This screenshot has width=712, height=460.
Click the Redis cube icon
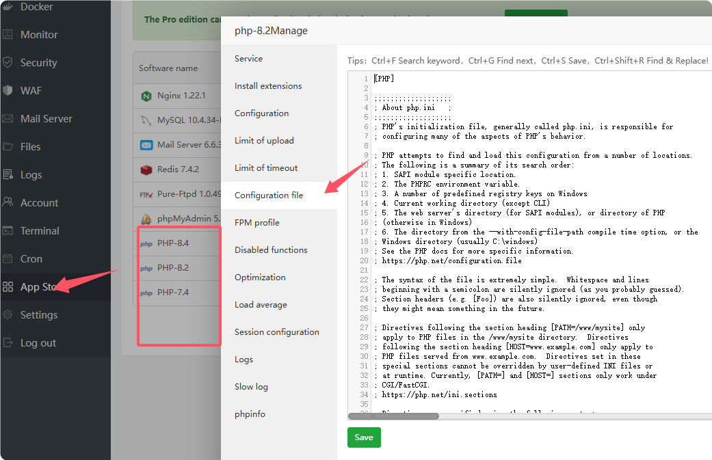tap(146, 170)
